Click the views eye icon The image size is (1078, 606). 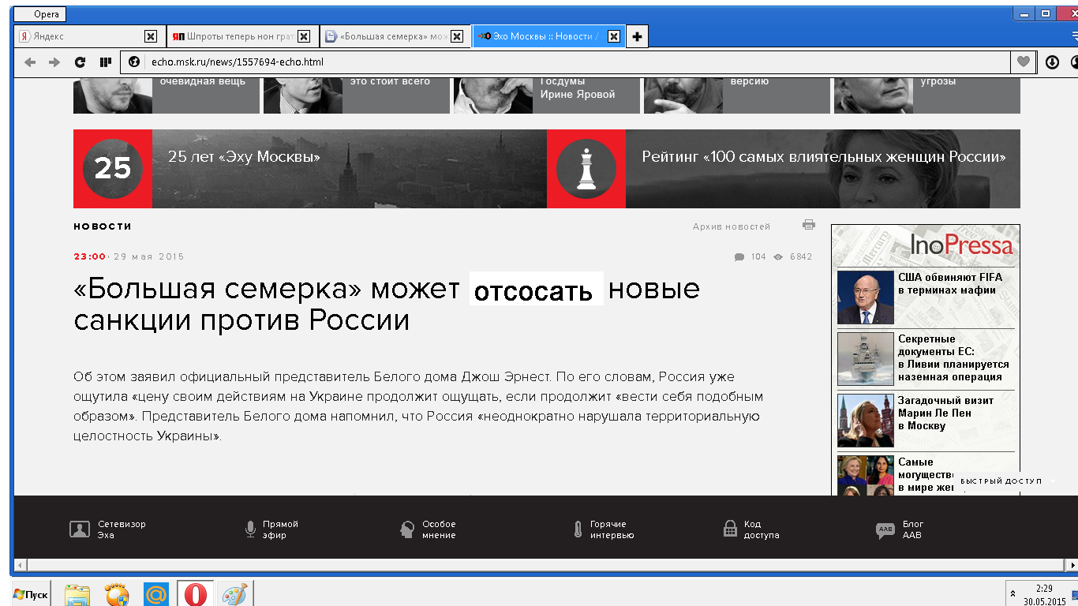tap(778, 257)
